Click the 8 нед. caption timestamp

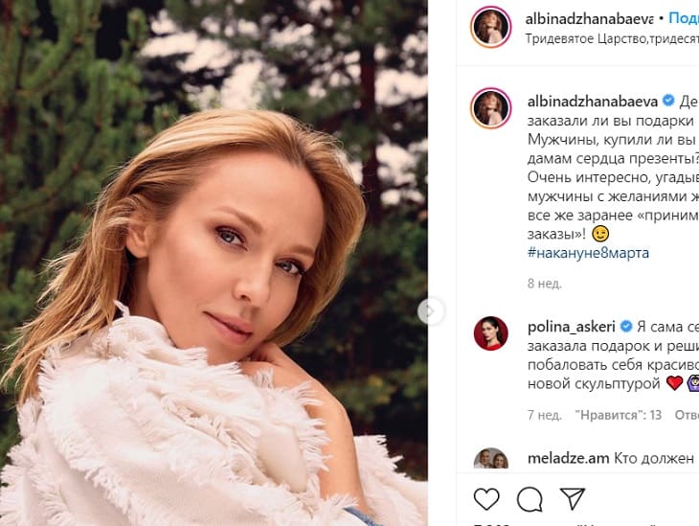point(544,284)
